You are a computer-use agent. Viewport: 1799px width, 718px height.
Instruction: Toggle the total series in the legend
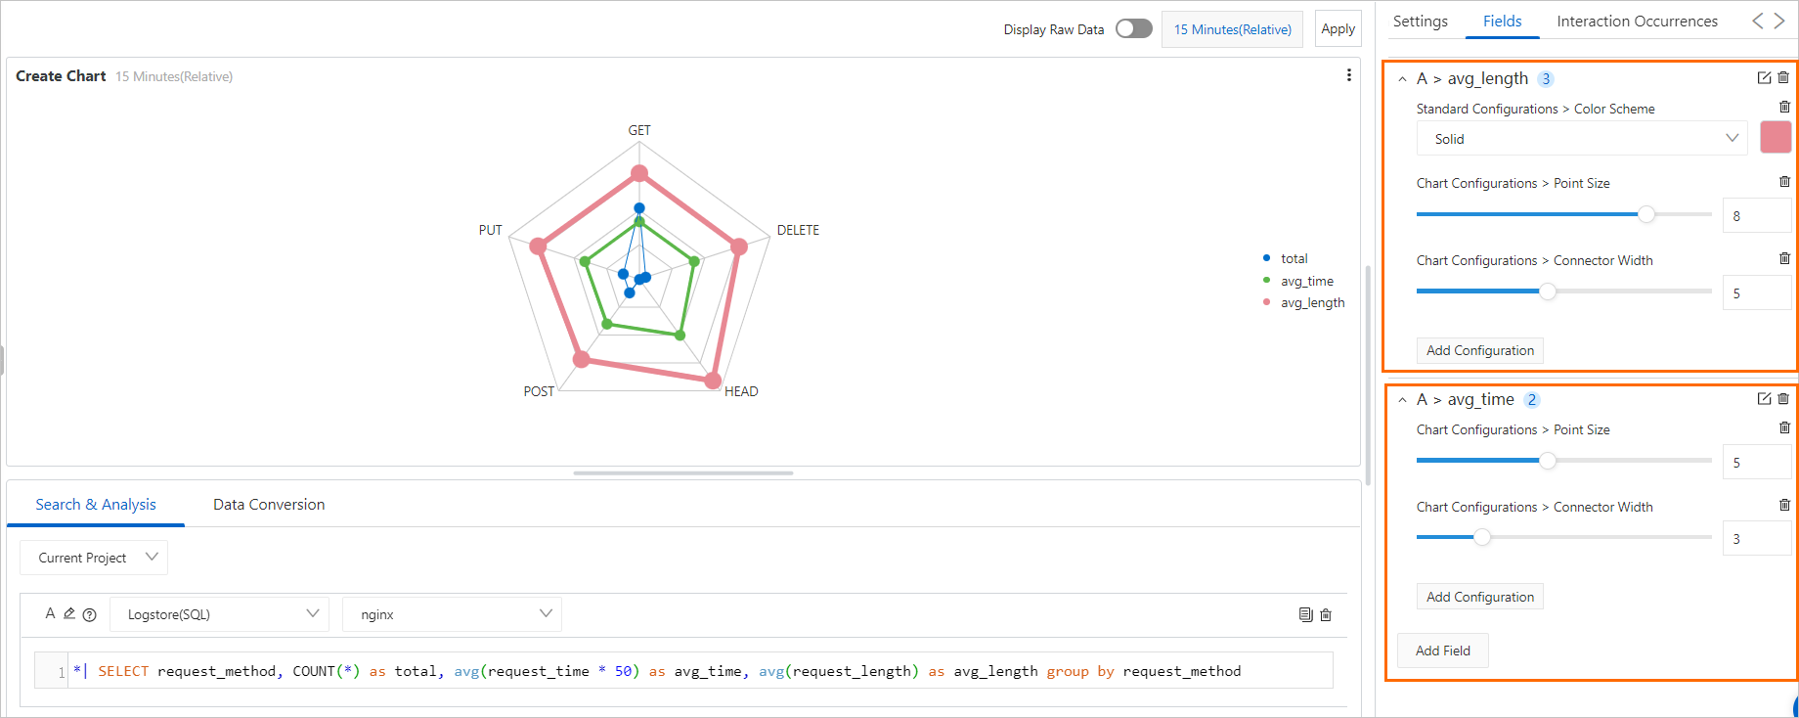1294,257
